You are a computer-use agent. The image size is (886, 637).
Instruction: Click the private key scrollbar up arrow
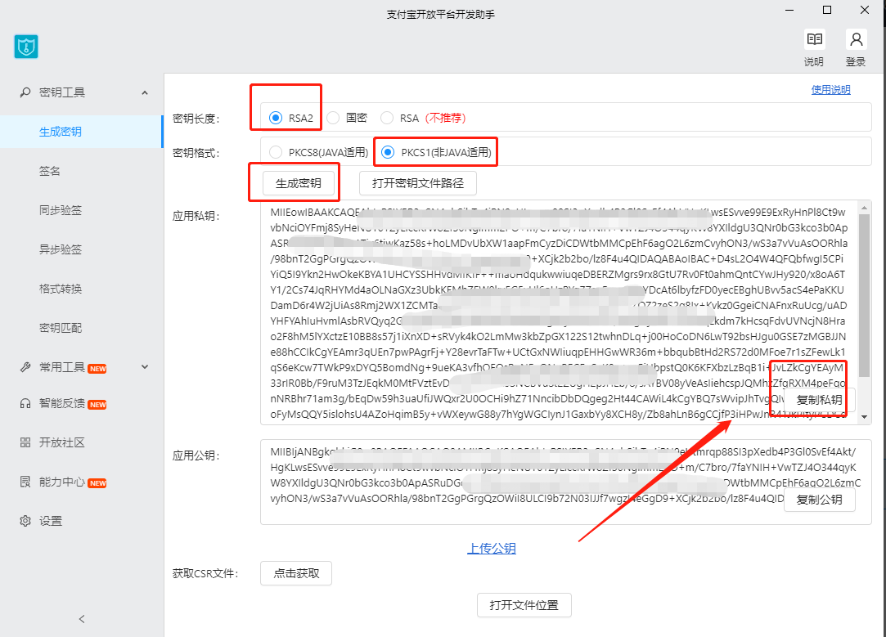(x=864, y=208)
